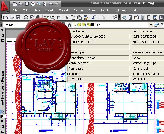This screenshot has width=164, height=134.
Task: Save drawing via Standard toolbar floppy icon
Action: point(18,17)
